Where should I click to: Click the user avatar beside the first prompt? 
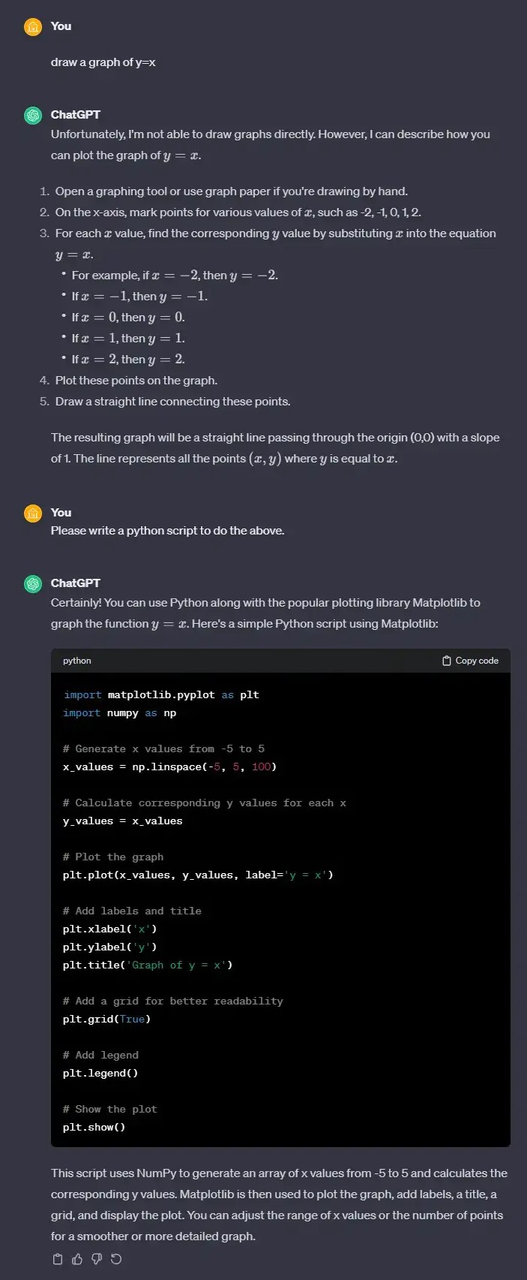[33, 27]
